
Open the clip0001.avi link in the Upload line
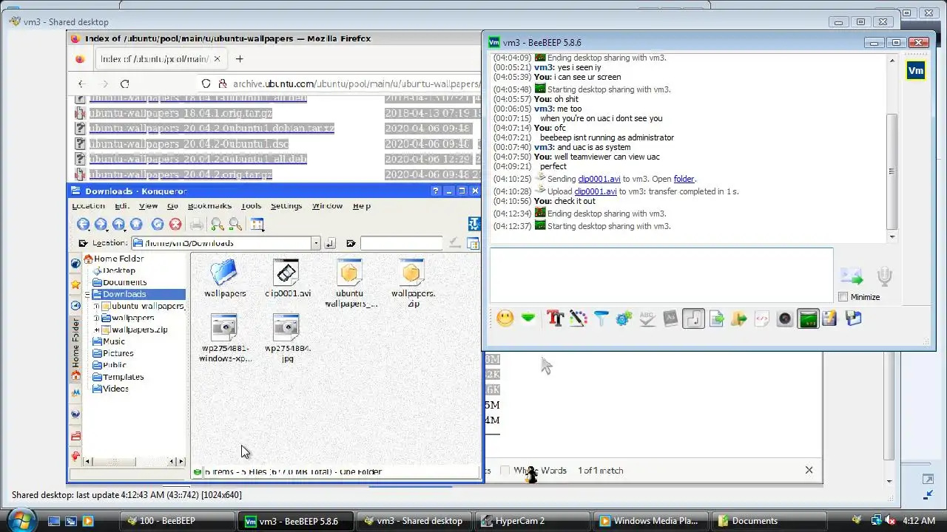click(x=596, y=191)
